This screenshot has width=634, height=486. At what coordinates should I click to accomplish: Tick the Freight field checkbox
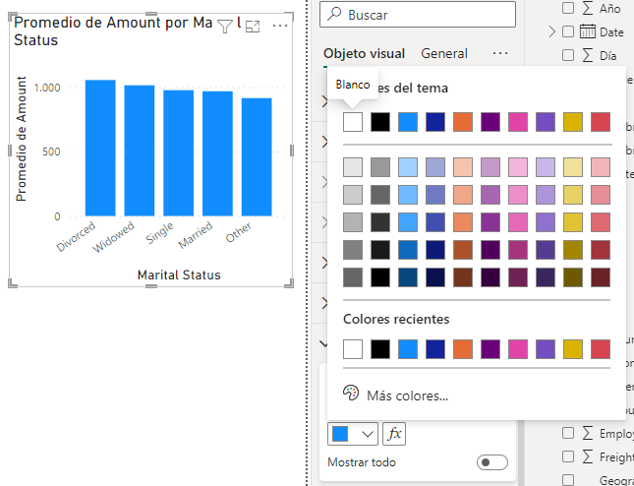pyautogui.click(x=568, y=456)
